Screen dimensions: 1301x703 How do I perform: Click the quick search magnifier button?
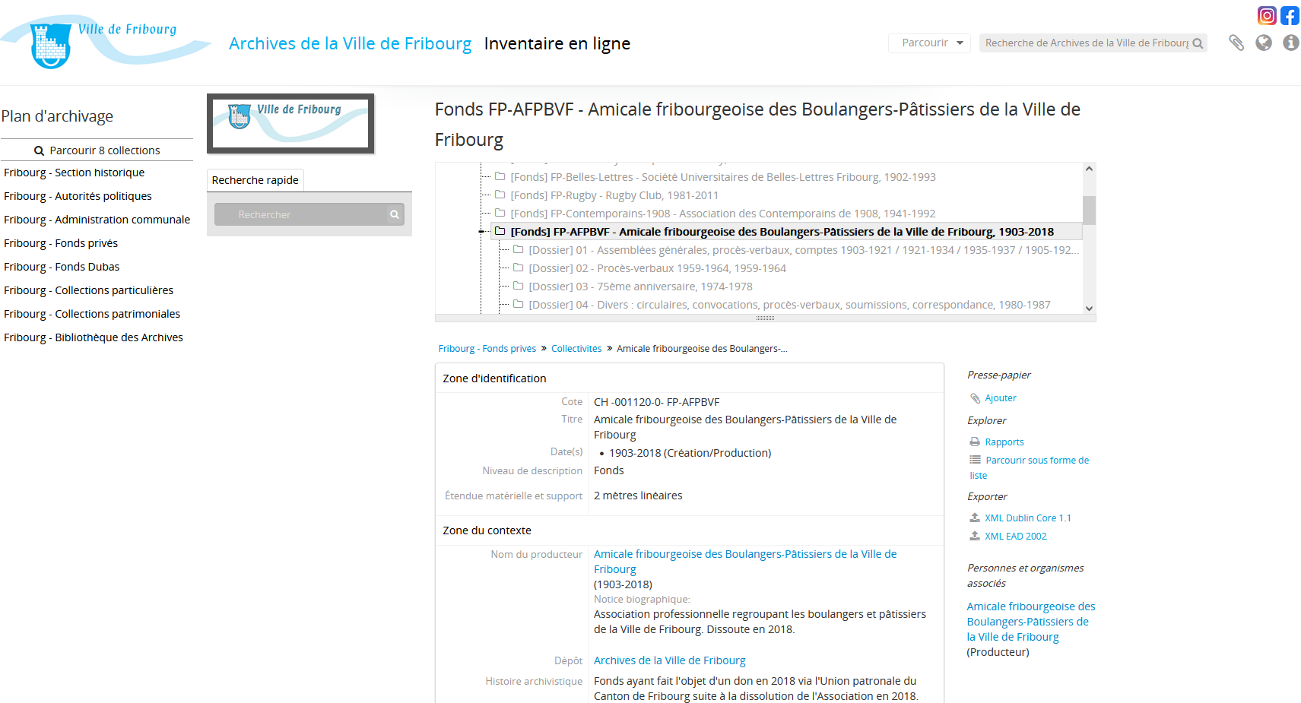point(395,215)
